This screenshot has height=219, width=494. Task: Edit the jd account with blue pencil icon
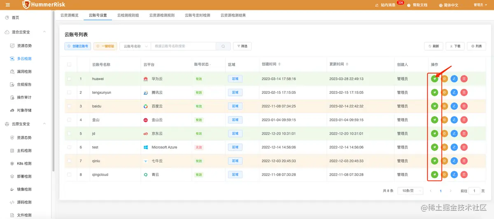(454, 133)
